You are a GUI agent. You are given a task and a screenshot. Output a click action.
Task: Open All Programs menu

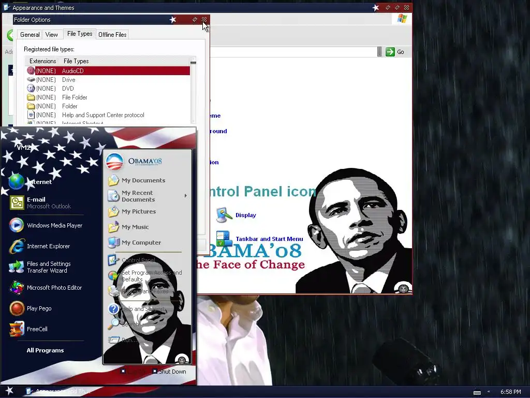(x=45, y=350)
